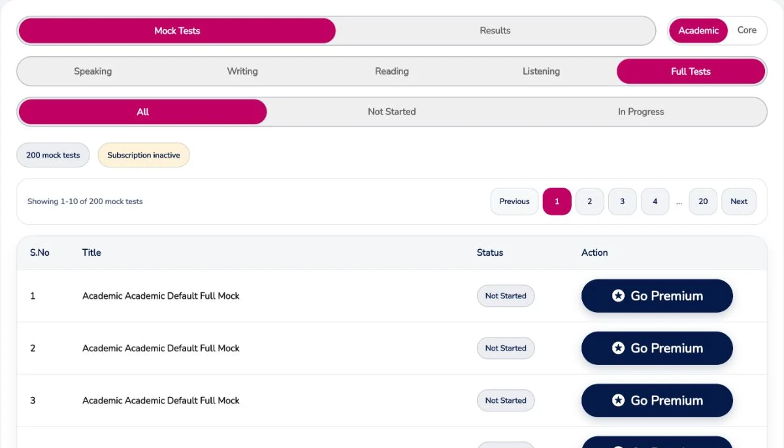Open the Results tab

495,31
